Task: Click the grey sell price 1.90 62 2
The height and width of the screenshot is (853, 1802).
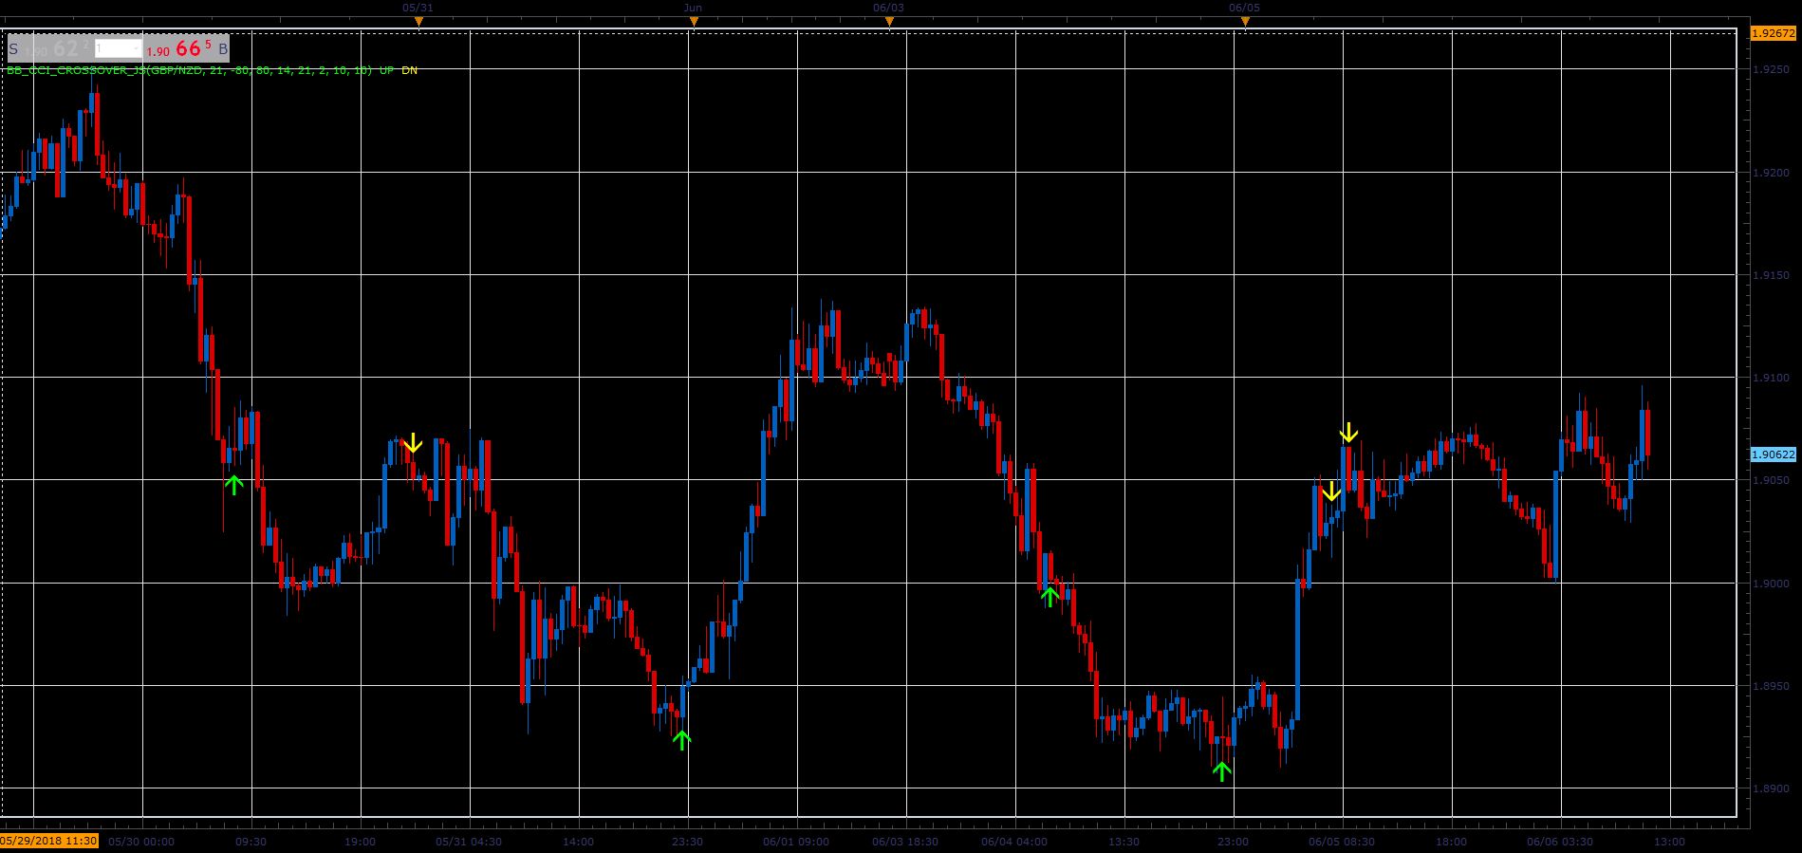Action: 57,48
